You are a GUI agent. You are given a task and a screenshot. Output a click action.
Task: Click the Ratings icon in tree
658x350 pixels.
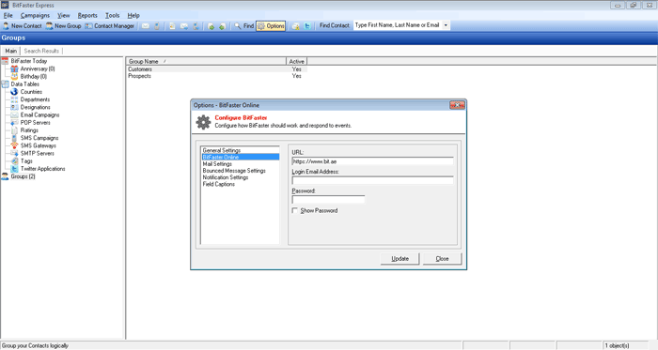pos(14,130)
